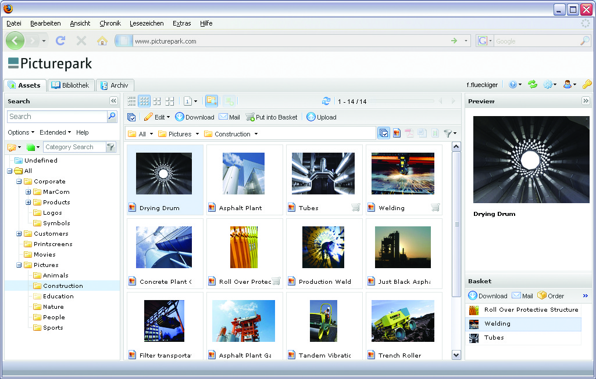Open the Bibliothek tab
The width and height of the screenshot is (596, 379).
pos(71,85)
